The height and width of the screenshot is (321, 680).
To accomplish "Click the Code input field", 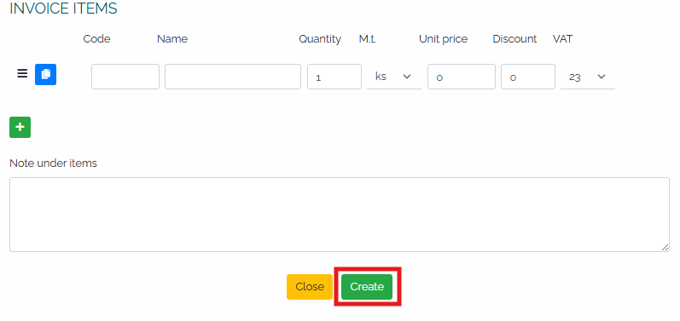I will pyautogui.click(x=125, y=77).
